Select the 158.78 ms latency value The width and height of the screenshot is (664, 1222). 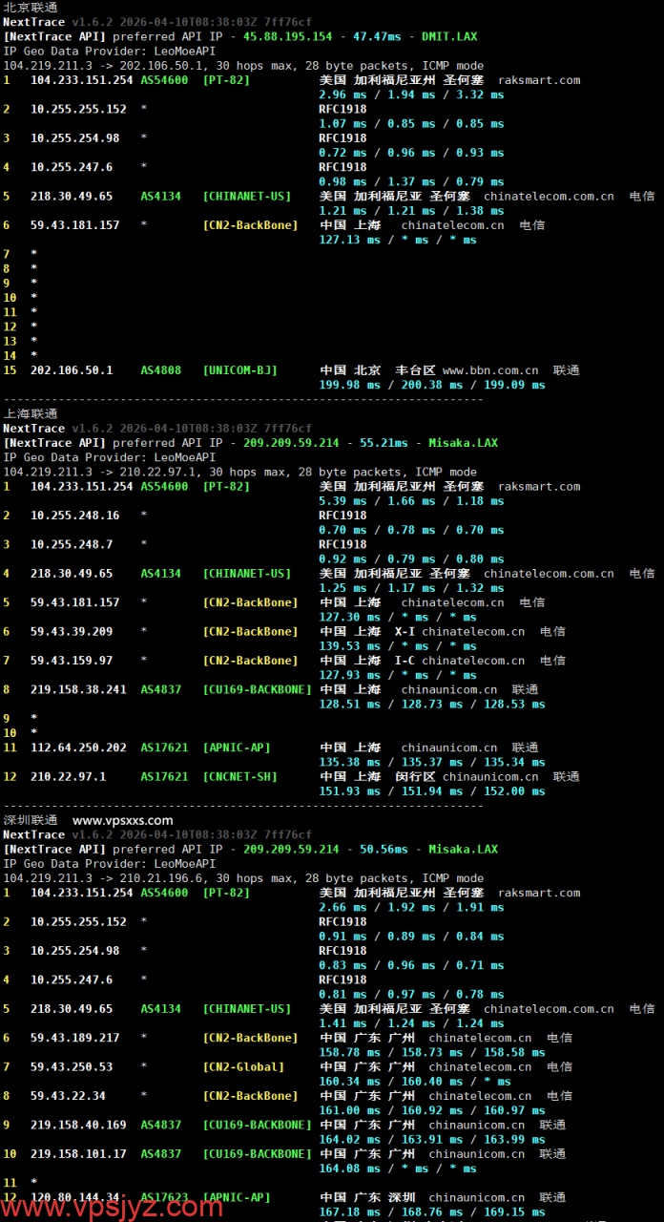(349, 1053)
